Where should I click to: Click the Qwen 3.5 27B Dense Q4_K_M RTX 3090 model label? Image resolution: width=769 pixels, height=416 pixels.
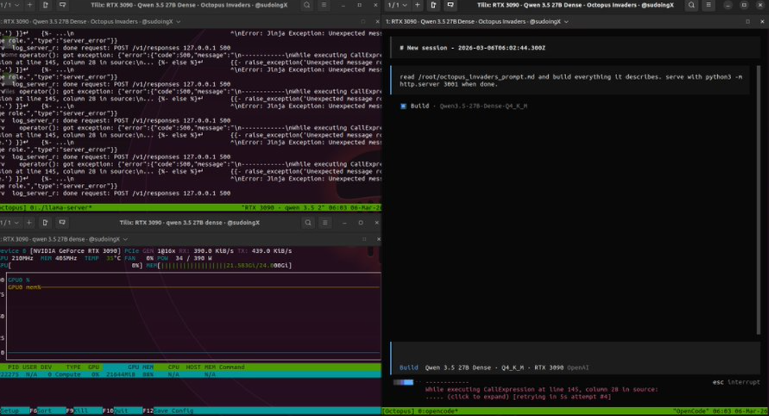coord(494,368)
